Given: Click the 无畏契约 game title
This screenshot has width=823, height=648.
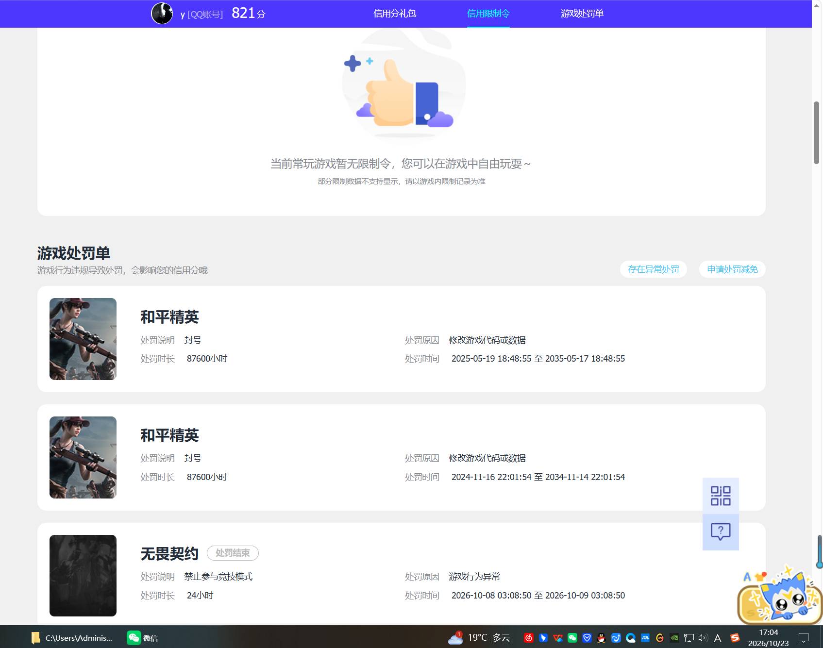Looking at the screenshot, I should tap(169, 554).
